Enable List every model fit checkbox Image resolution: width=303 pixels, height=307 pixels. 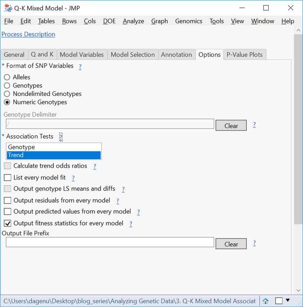point(7,178)
